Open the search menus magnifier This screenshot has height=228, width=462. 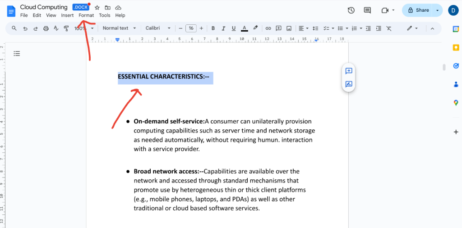coord(14,28)
